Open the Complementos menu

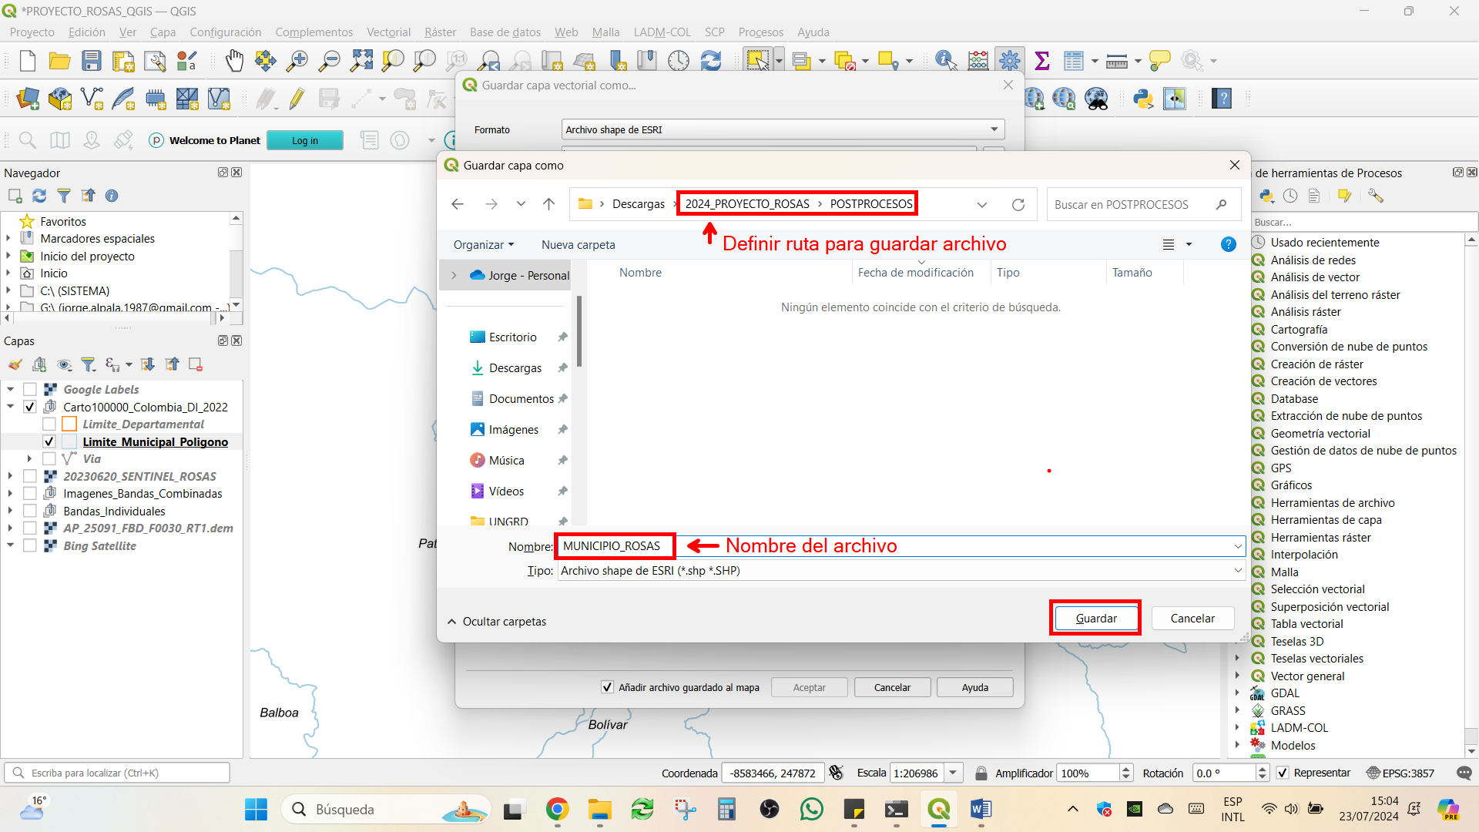point(314,32)
